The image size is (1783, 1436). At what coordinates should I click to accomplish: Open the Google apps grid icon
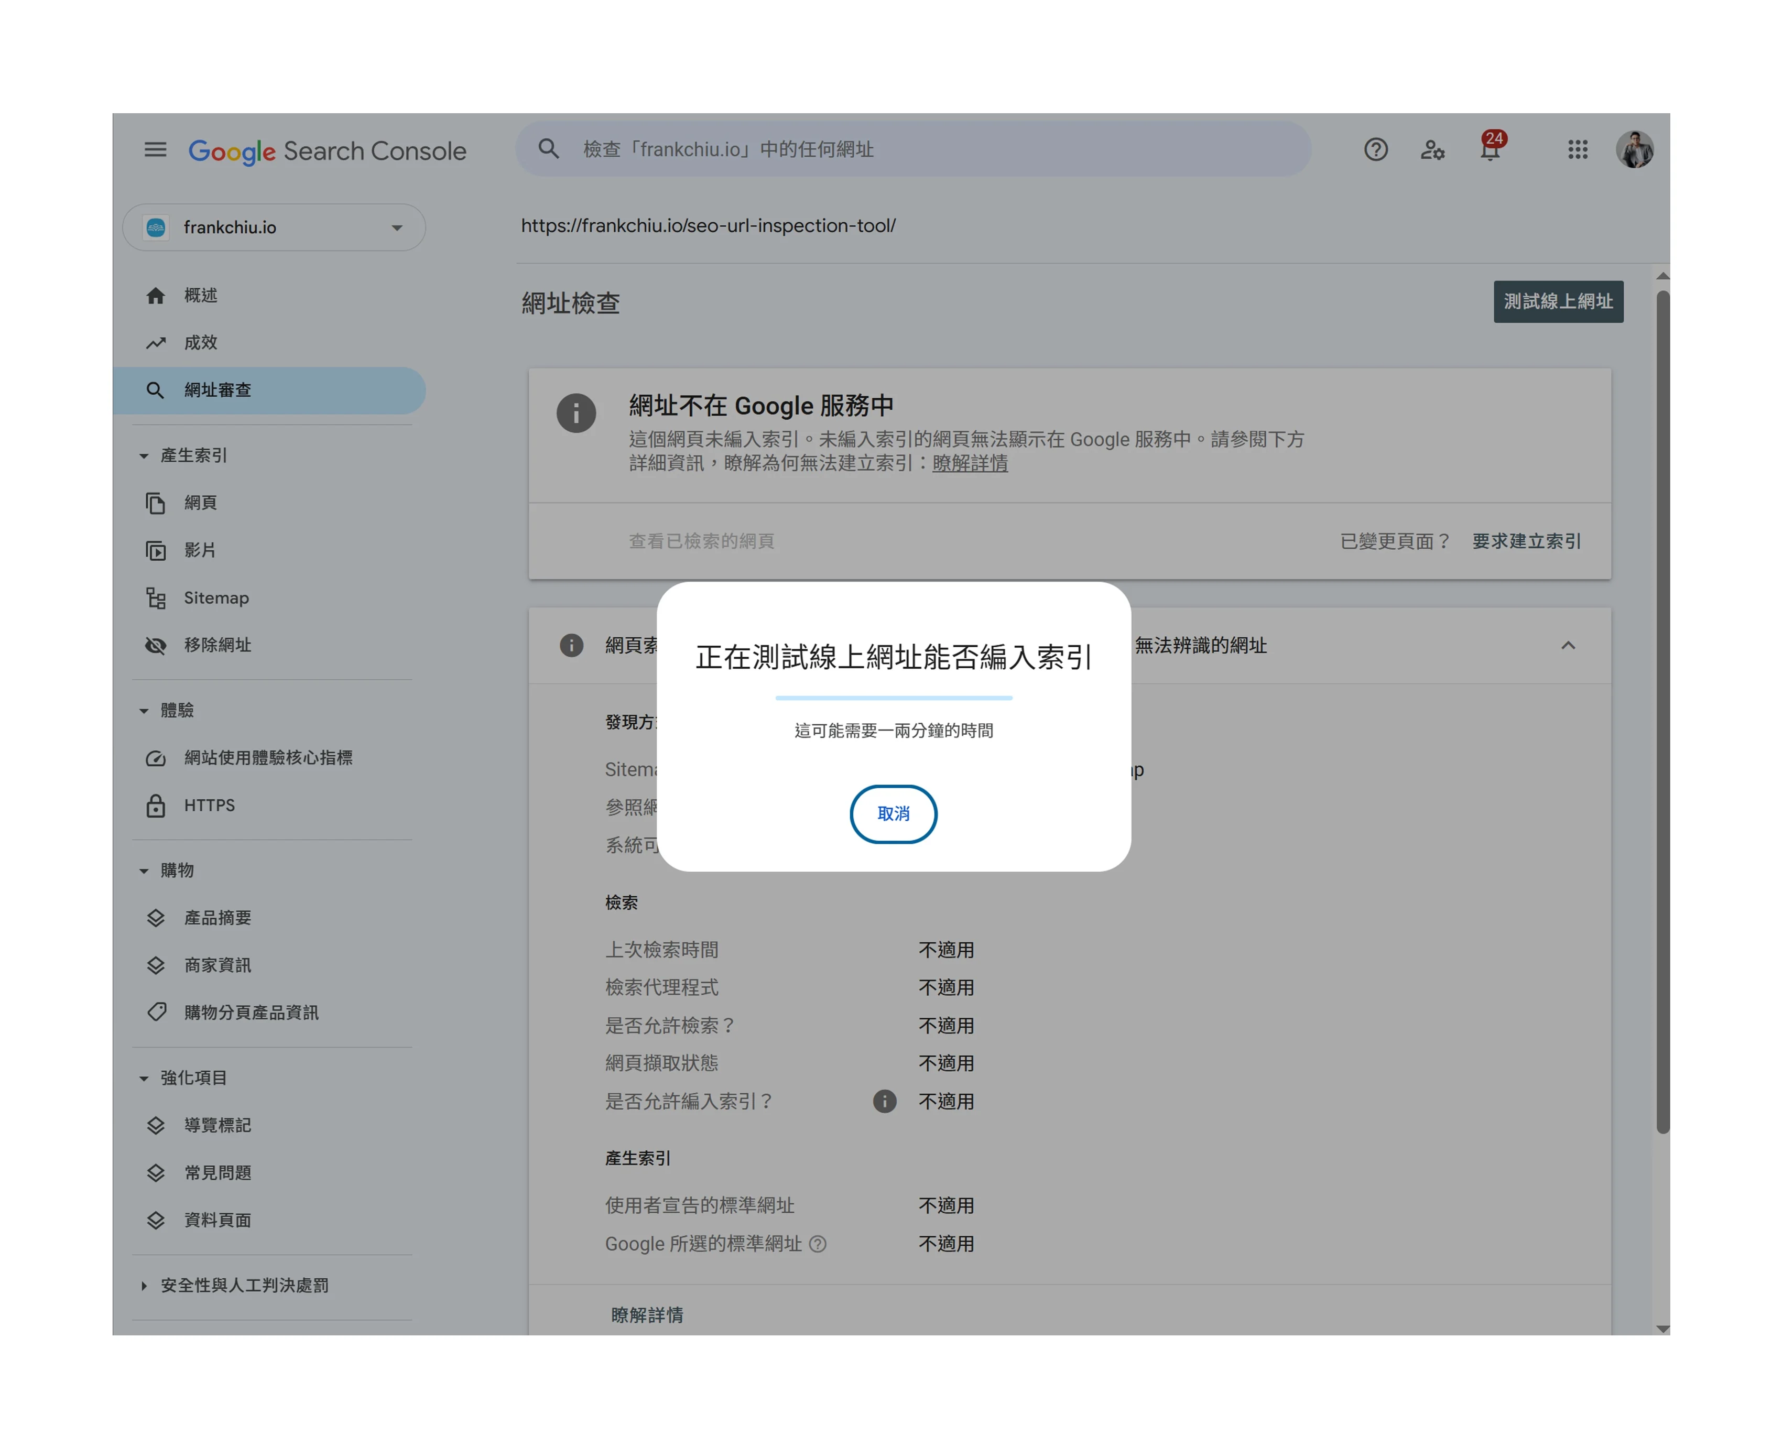click(x=1577, y=150)
